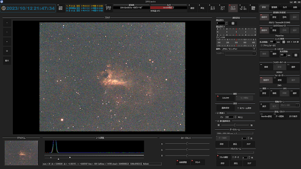Click the telescope mount 接続中 connection button

click(265, 17)
